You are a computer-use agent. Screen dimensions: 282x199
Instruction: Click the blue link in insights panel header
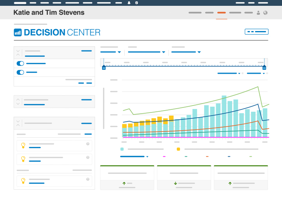click(86, 123)
